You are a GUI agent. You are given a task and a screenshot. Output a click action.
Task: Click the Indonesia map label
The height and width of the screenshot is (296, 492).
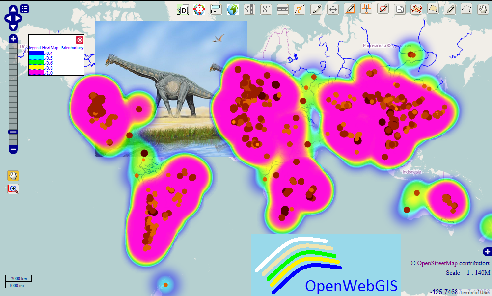click(411, 172)
